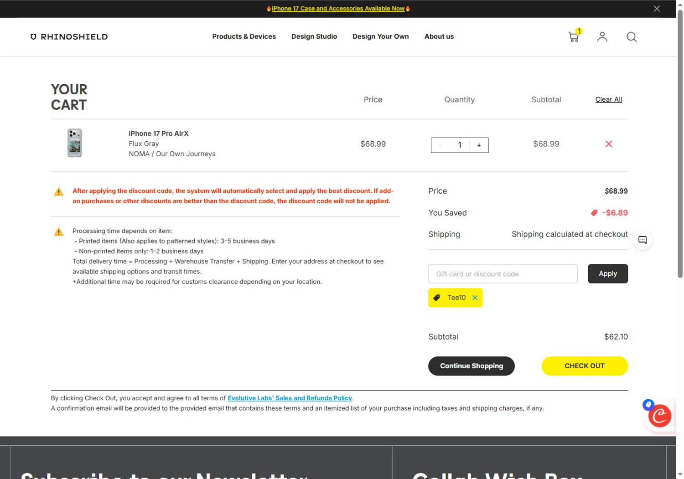Proceed with the CHECK OUT button
The height and width of the screenshot is (479, 684).
(x=584, y=366)
